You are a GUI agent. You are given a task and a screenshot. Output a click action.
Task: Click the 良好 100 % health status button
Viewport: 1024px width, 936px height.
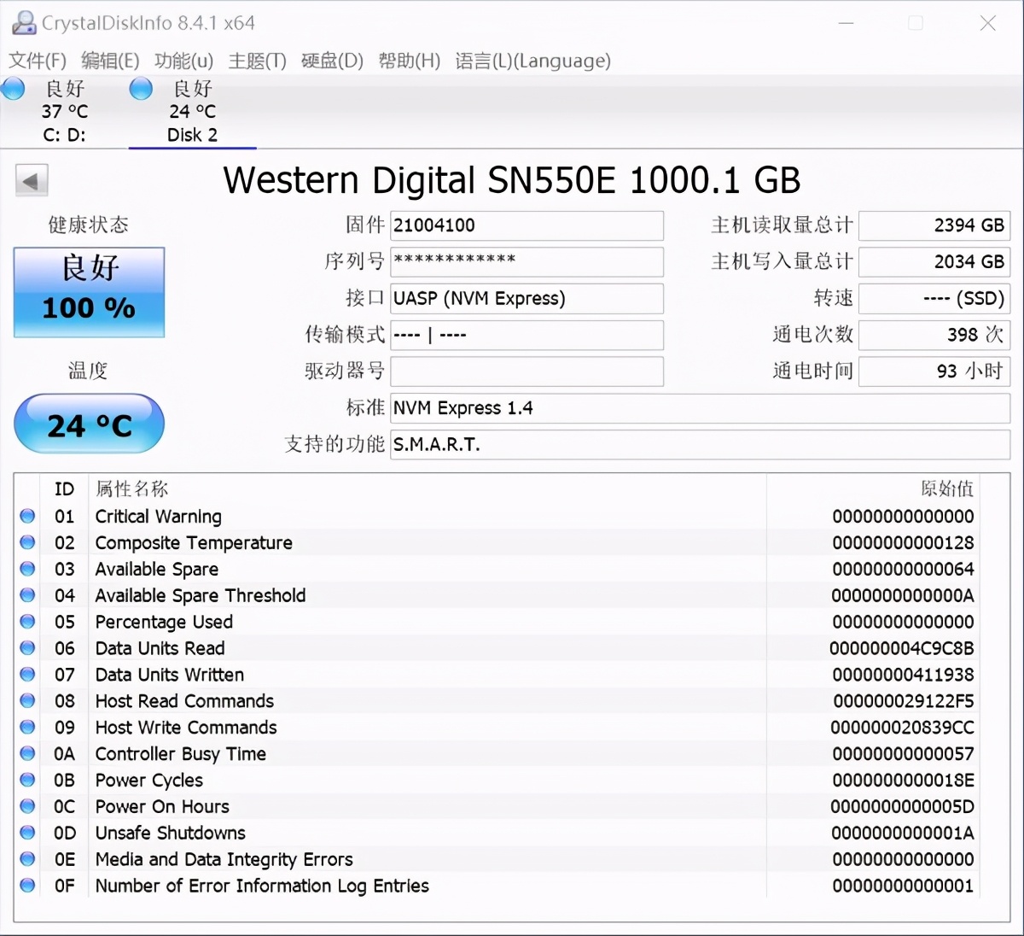click(x=89, y=292)
